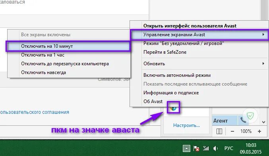Open the Avast shields control submenu
The height and width of the screenshot is (156, 269).
pyautogui.click(x=199, y=35)
